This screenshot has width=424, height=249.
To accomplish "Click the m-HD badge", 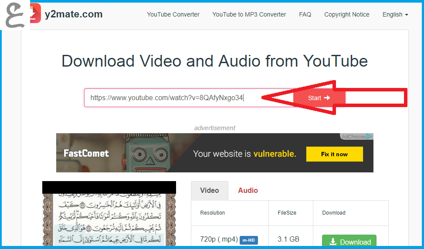I will click(248, 240).
